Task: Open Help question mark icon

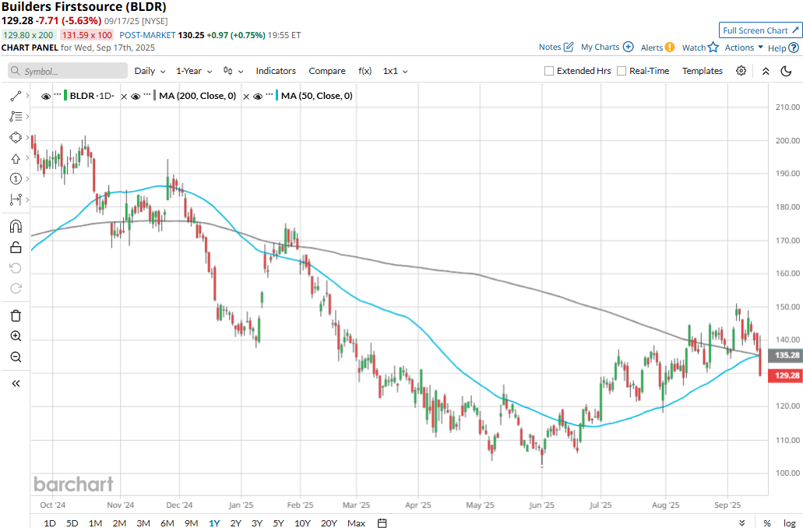Action: point(794,48)
